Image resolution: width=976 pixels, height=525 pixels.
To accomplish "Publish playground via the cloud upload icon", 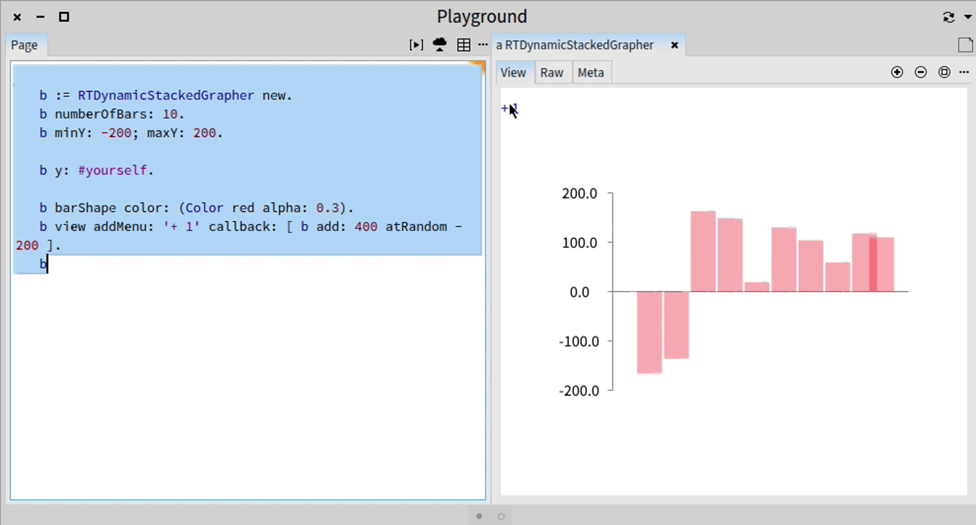I will (x=440, y=45).
